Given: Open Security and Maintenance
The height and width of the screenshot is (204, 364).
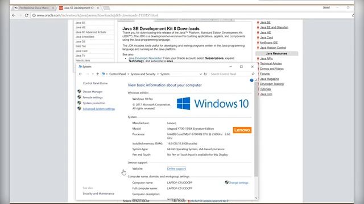Looking at the screenshot, I should click(98, 194).
